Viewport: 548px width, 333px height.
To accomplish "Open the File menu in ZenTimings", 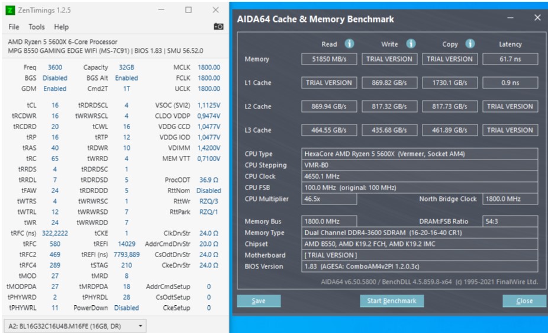I will pos(14,27).
